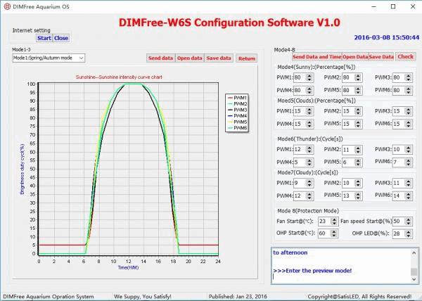Close the Internet setting connection

[x=61, y=38]
